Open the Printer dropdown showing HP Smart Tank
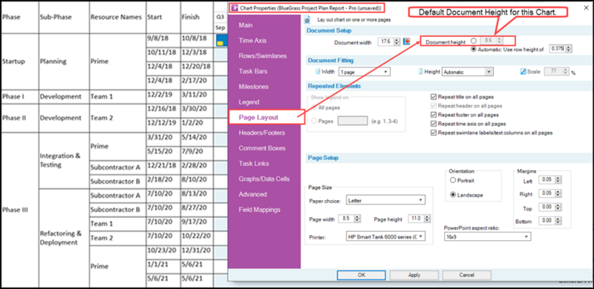Viewport: 594px width, 289px height. click(x=385, y=237)
